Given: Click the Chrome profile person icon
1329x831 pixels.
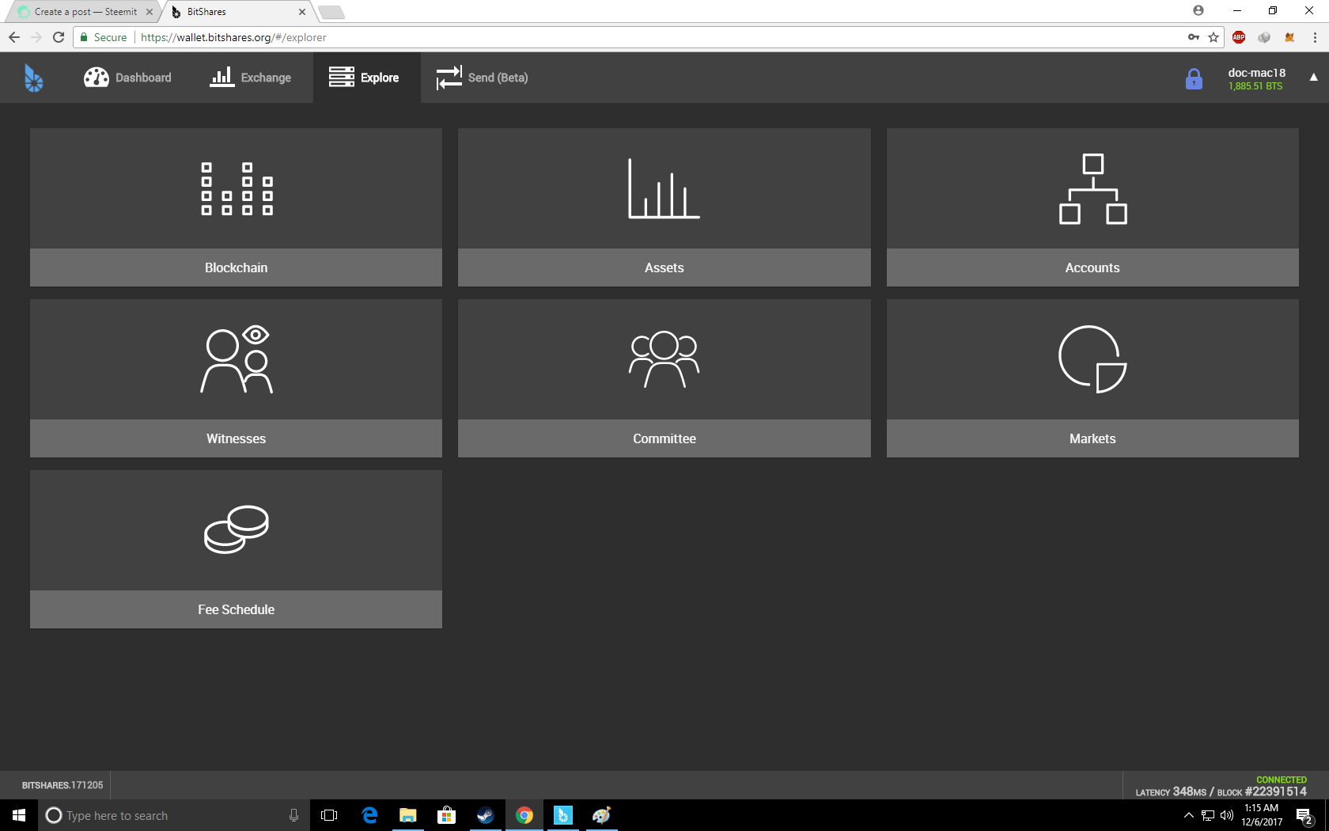Looking at the screenshot, I should click(1198, 10).
